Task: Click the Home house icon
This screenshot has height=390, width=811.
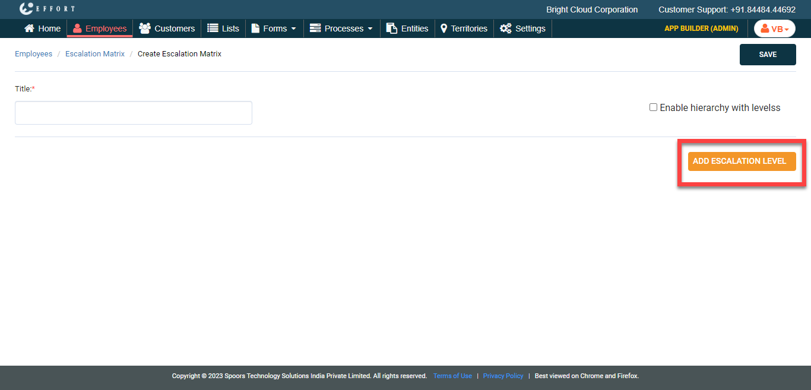Action: tap(29, 28)
